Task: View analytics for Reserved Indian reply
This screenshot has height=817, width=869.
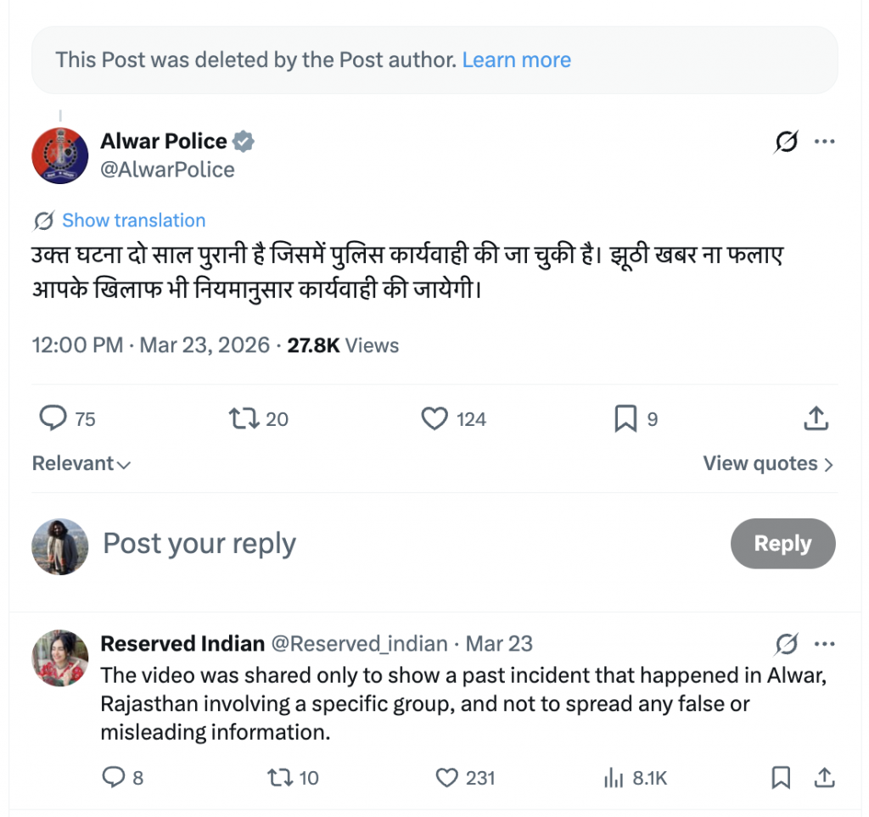Action: tap(611, 777)
